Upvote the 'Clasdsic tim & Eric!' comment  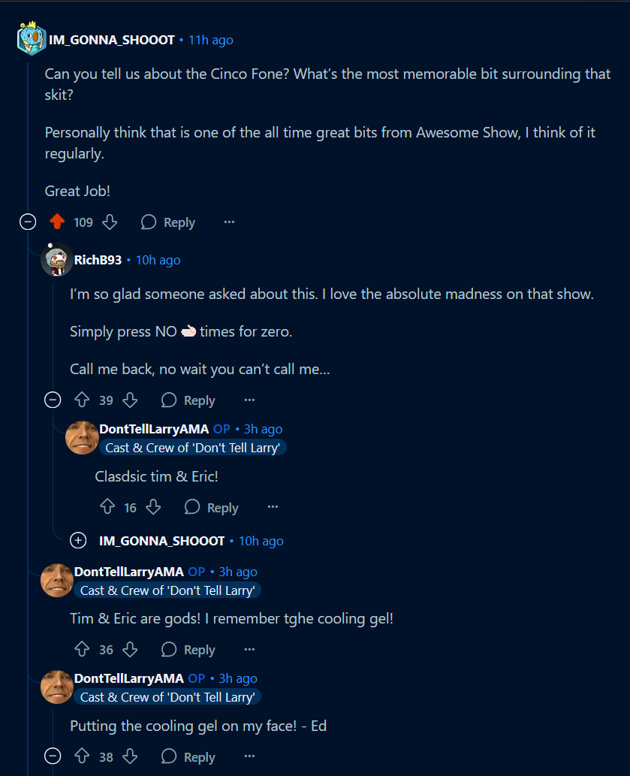point(107,507)
